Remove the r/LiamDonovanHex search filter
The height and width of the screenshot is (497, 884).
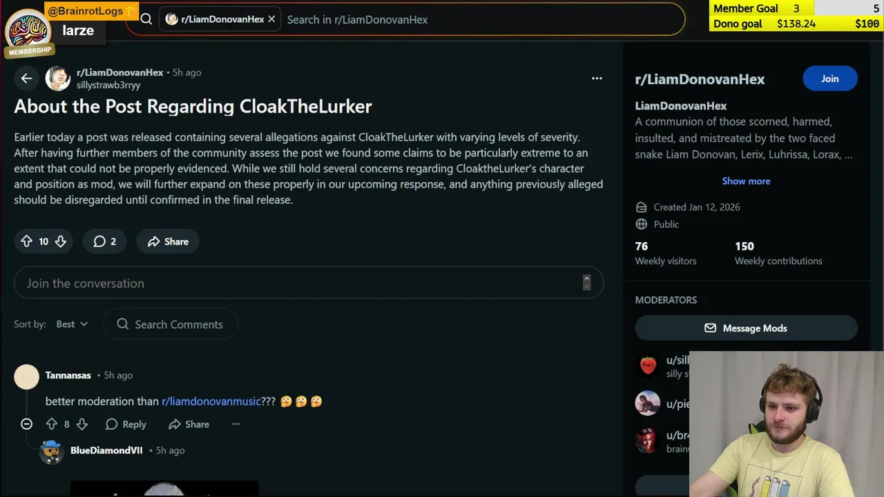tap(271, 19)
